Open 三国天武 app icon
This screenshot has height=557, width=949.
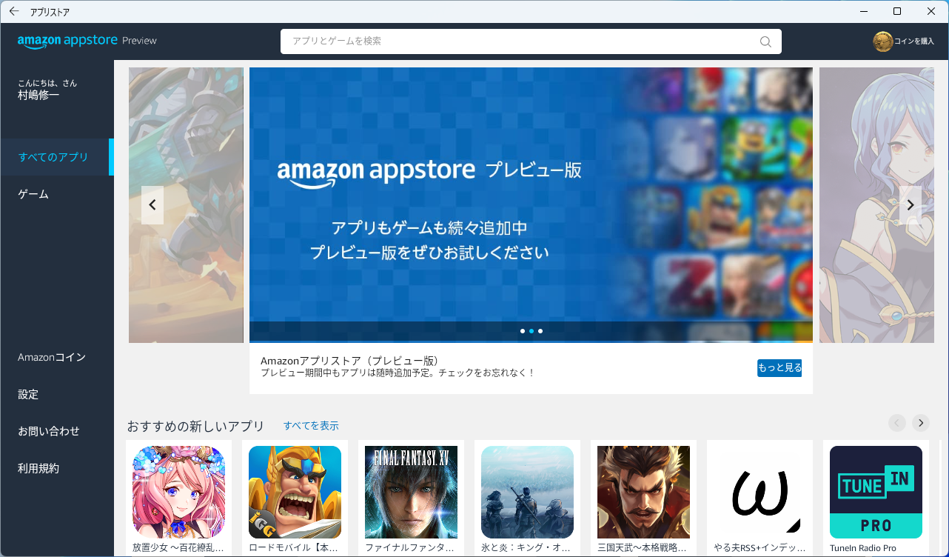[x=643, y=492]
